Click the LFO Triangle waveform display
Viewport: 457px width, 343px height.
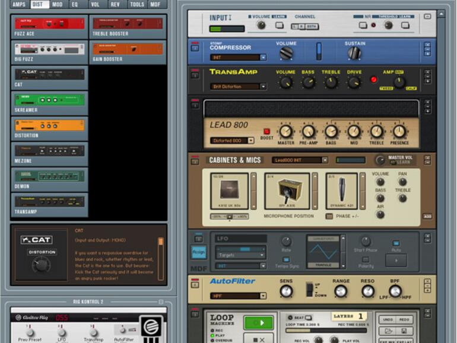(323, 252)
